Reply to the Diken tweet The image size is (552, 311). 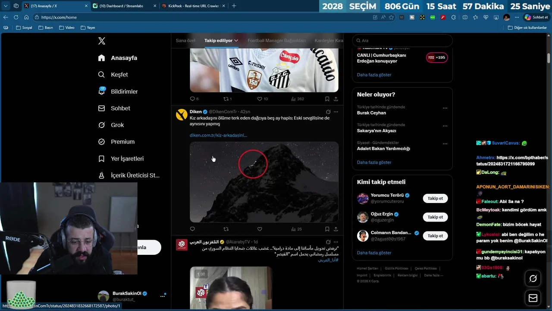coord(192,229)
